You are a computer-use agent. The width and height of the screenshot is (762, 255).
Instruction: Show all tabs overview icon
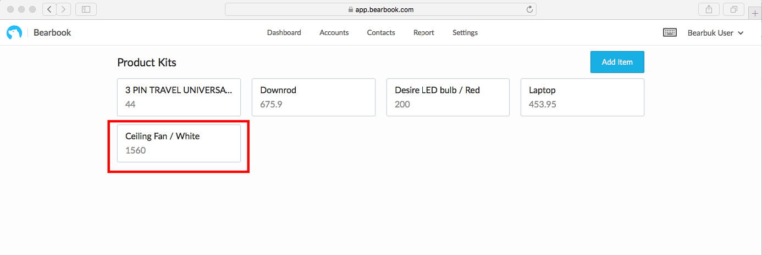coord(734,9)
